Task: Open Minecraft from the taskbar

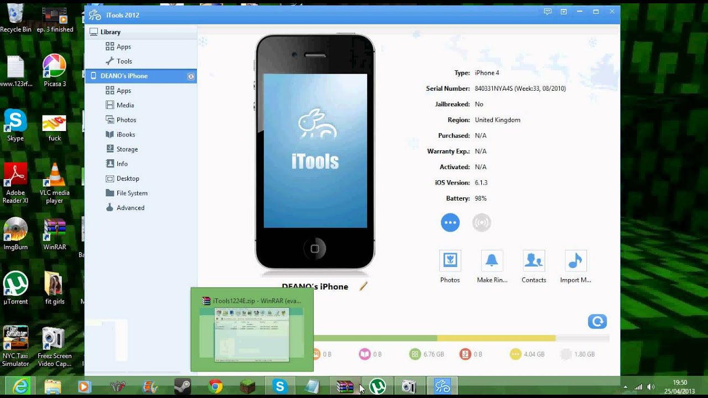Action: [x=247, y=387]
